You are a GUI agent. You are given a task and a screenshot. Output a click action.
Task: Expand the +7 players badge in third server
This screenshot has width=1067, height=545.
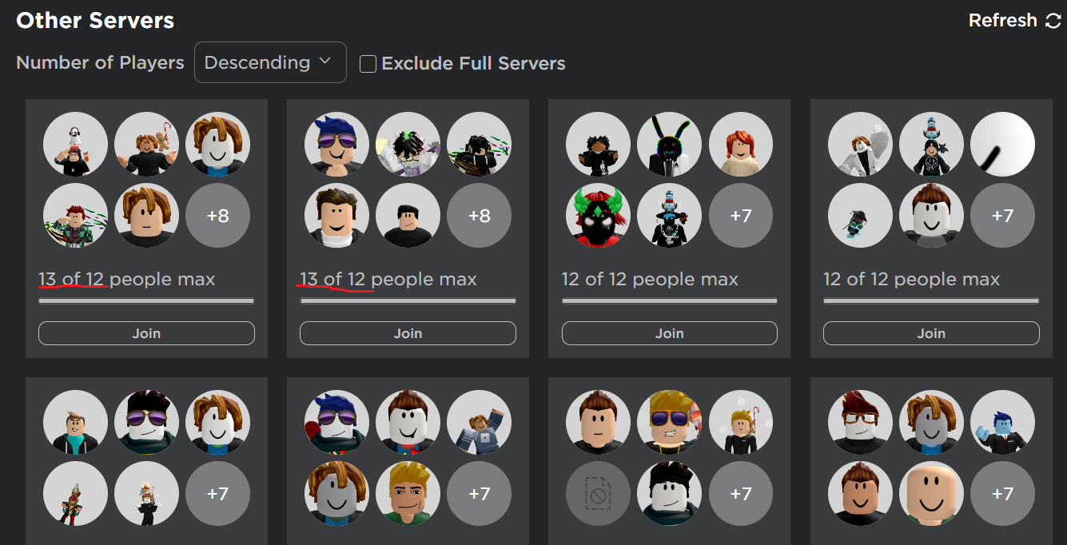741,216
